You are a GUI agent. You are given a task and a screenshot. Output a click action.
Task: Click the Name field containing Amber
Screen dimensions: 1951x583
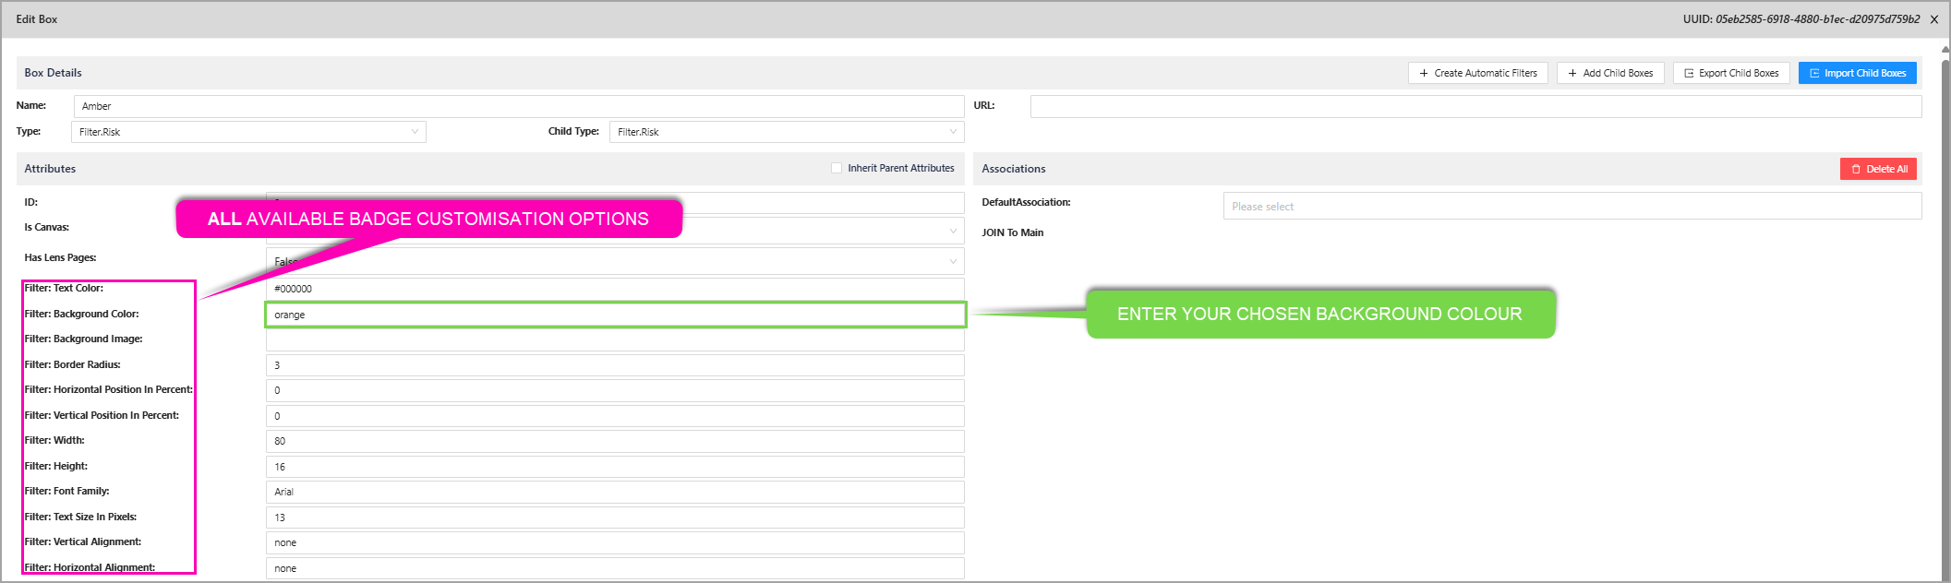coord(518,106)
